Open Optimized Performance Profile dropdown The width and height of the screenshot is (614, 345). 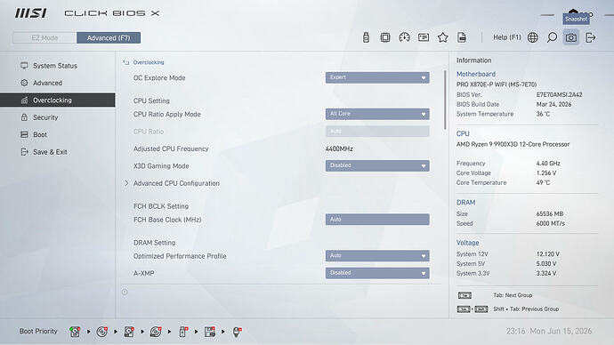click(x=377, y=255)
